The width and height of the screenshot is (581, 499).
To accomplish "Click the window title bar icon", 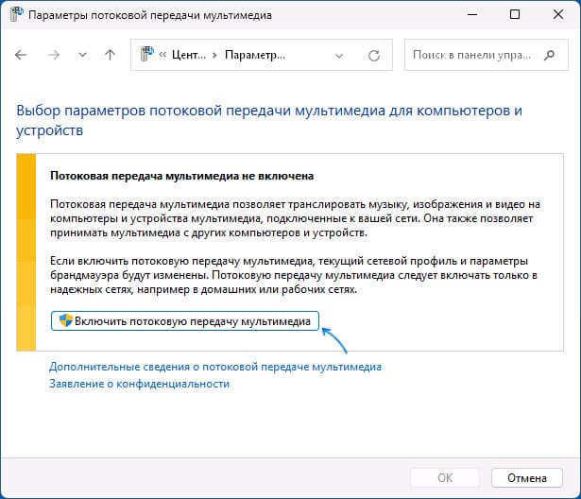I will (x=16, y=14).
